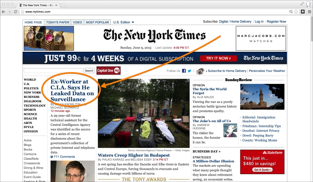Screen dimensions: 313x182
Task: Expand the U.S. Edition dropdown
Action: (124, 22)
